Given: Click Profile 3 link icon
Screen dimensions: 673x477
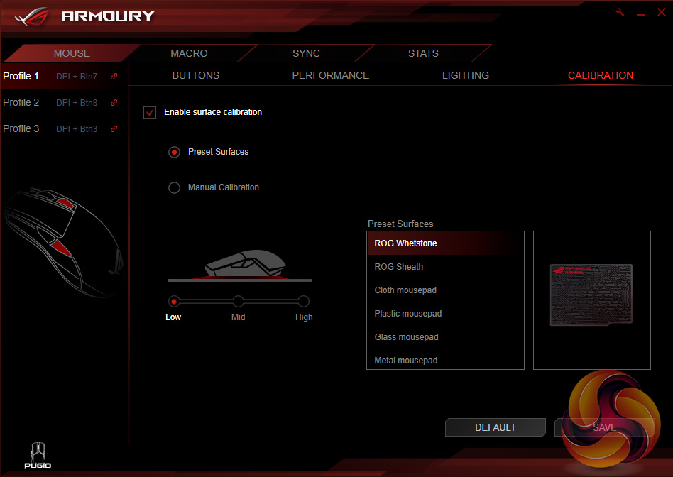Looking at the screenshot, I should click(114, 128).
